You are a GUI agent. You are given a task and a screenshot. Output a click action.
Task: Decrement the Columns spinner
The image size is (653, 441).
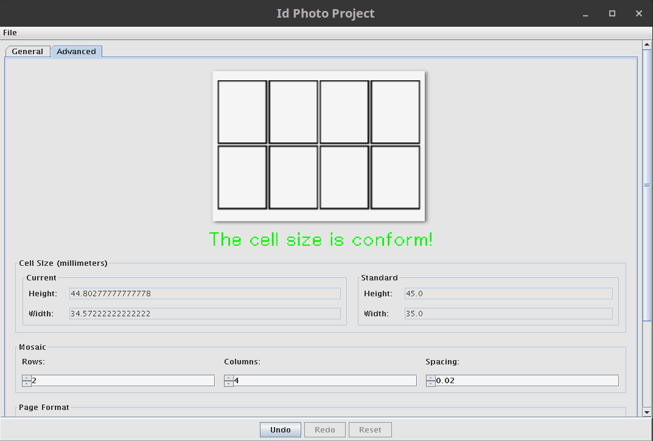228,384
